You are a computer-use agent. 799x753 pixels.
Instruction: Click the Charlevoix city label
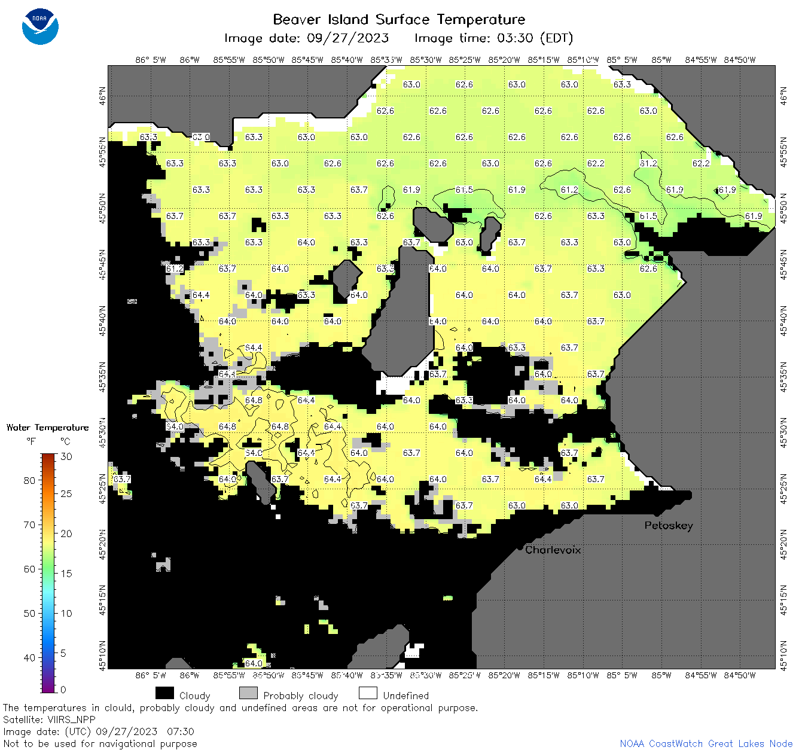pos(553,550)
